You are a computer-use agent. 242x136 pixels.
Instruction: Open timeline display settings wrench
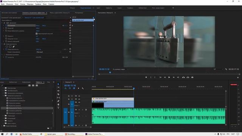point(83,88)
